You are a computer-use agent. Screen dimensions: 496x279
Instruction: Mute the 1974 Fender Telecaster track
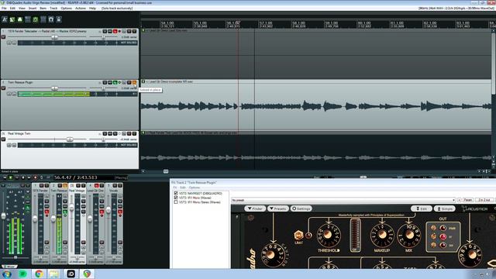click(x=129, y=31)
